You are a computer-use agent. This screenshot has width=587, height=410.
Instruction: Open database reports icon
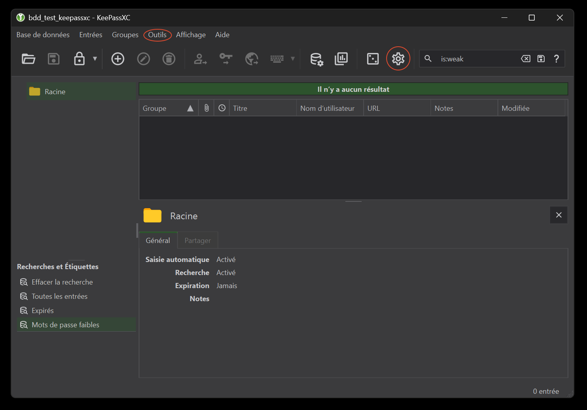coord(341,59)
